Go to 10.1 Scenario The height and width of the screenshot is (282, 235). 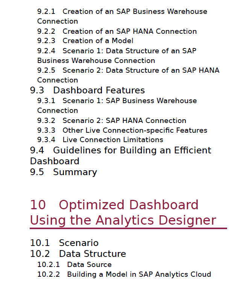[64, 243]
